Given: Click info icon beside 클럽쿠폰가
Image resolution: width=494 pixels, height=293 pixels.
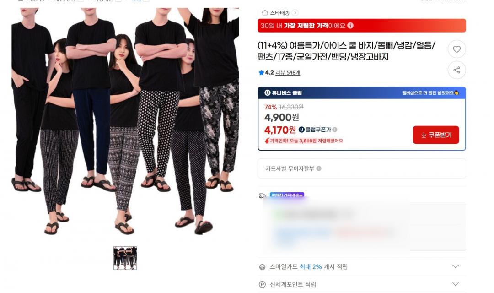Looking at the screenshot, I should pyautogui.click(x=335, y=130).
